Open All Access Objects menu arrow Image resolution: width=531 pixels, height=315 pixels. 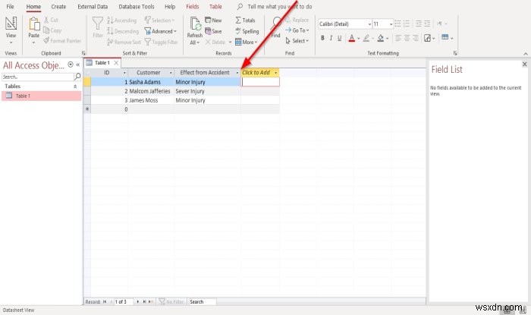pos(71,65)
